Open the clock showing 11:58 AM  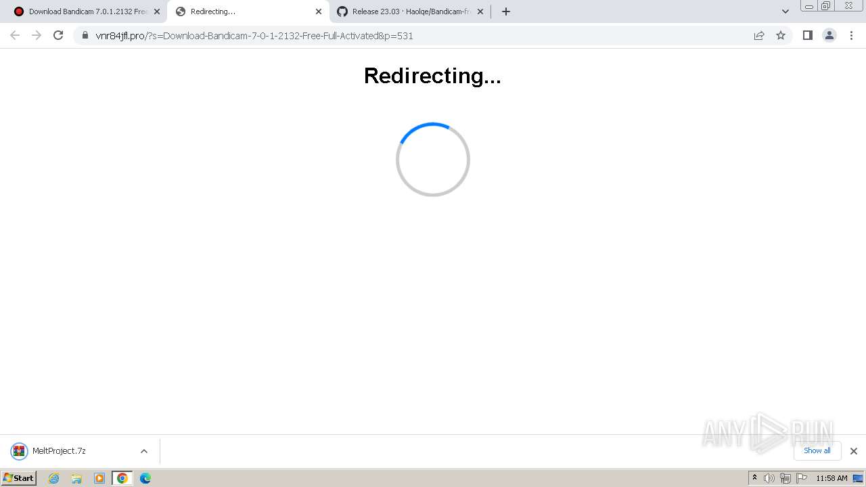(831, 478)
